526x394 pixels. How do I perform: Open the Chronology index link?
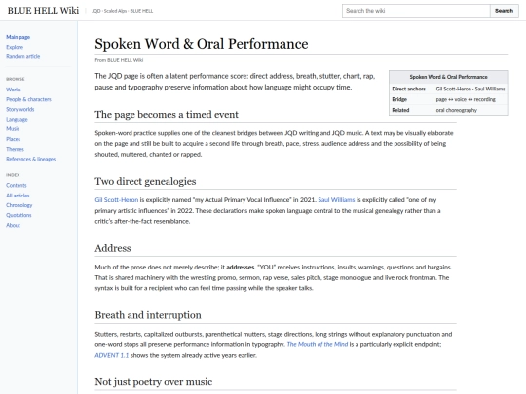pyautogui.click(x=19, y=205)
